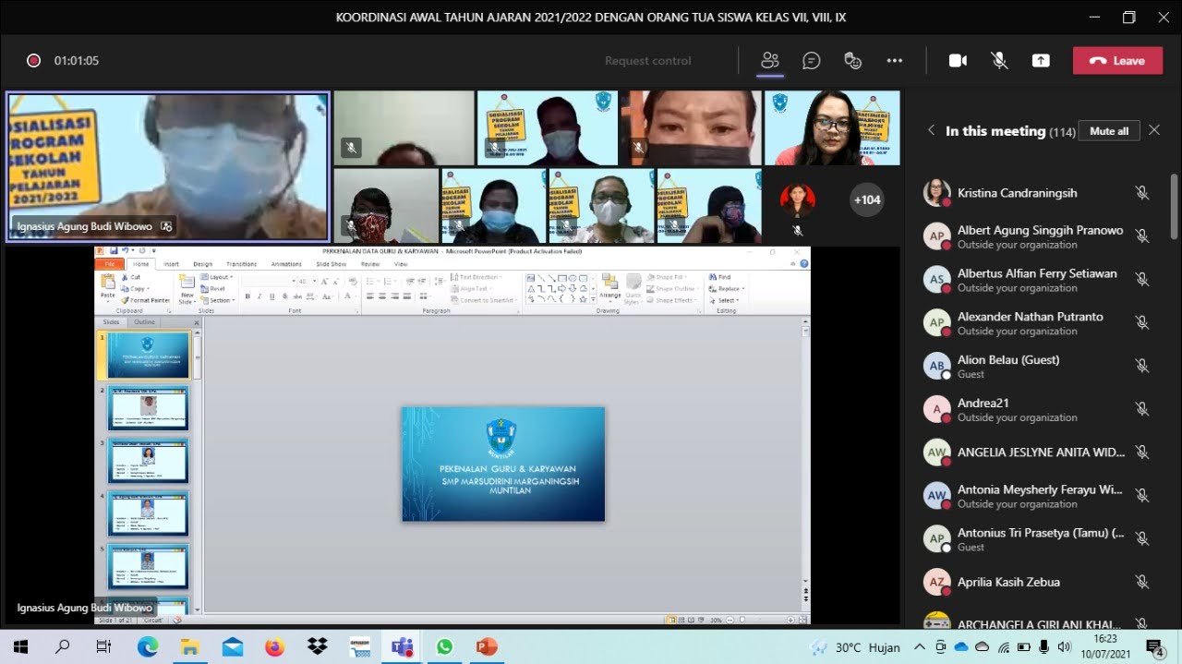Open the Slide Show ribbon tab in PowerPoint
The width and height of the screenshot is (1182, 664).
(332, 264)
